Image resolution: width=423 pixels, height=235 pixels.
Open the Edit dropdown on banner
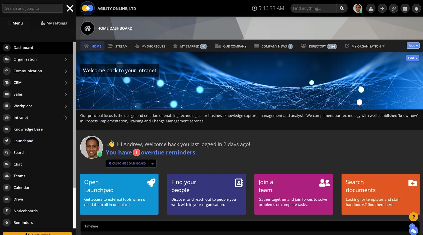click(412, 58)
